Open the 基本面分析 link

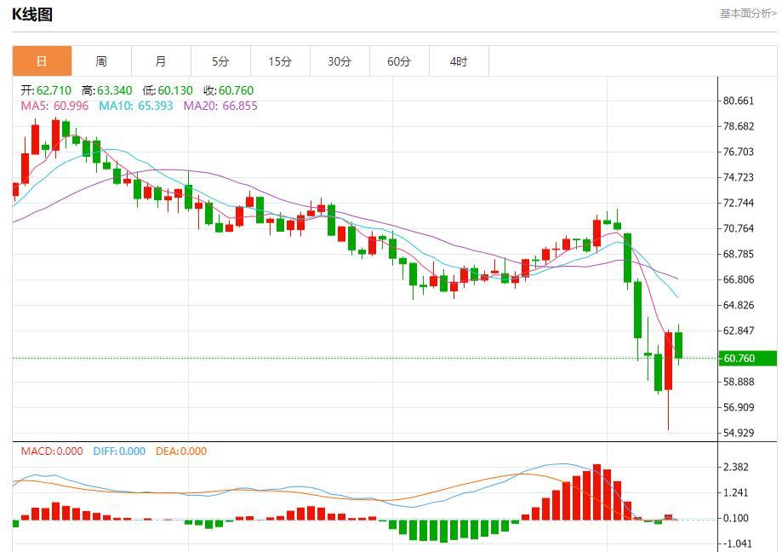[748, 14]
